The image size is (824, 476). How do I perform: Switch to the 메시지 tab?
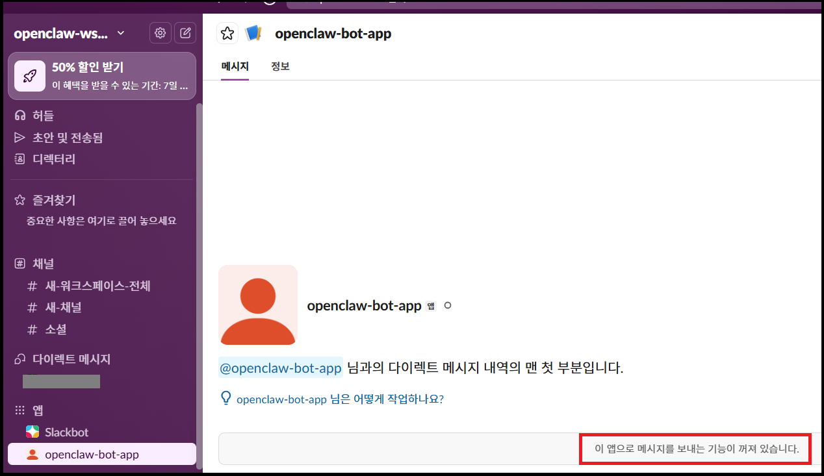[x=235, y=66]
